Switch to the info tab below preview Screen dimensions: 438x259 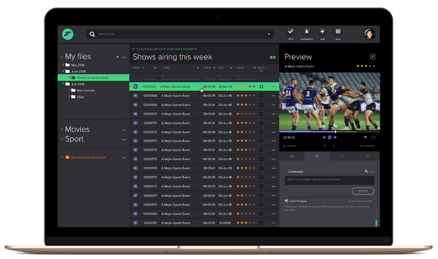tap(292, 156)
